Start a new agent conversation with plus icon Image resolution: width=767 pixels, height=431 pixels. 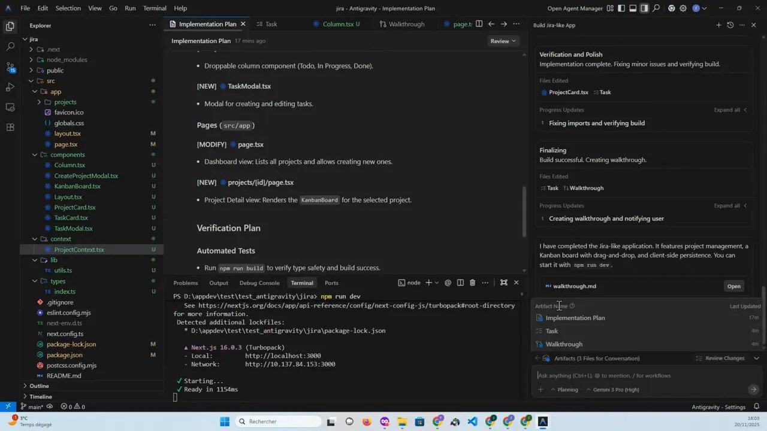[x=718, y=25]
